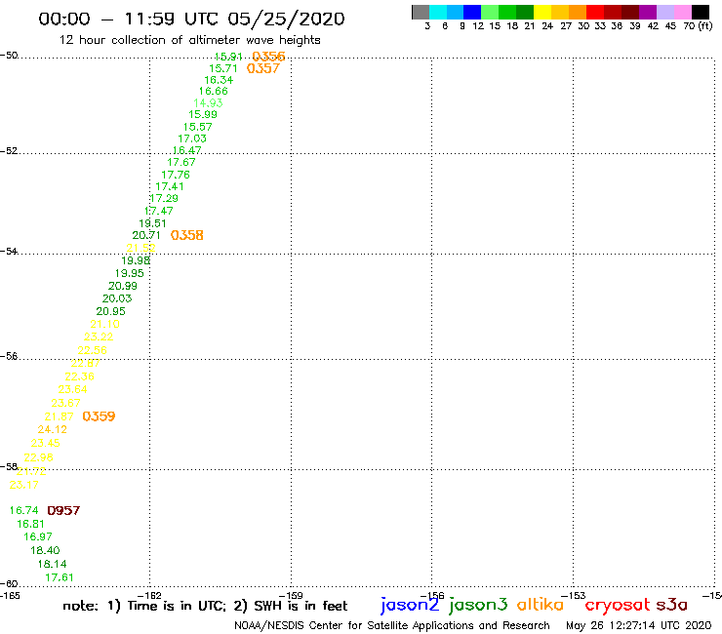
Task: Click the cyan swatch in the color scale
Action: 438,13
